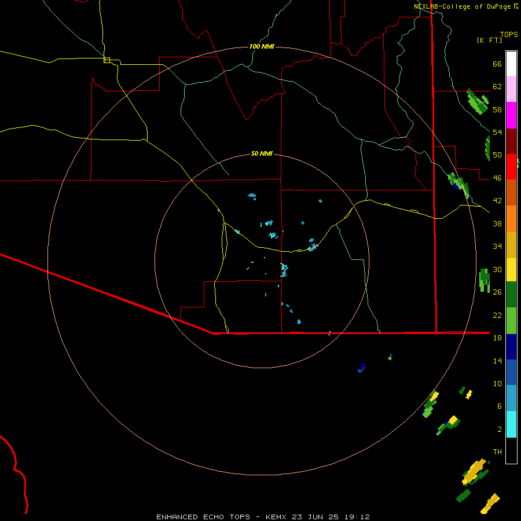Click the '50' legend value

pyautogui.click(x=497, y=155)
